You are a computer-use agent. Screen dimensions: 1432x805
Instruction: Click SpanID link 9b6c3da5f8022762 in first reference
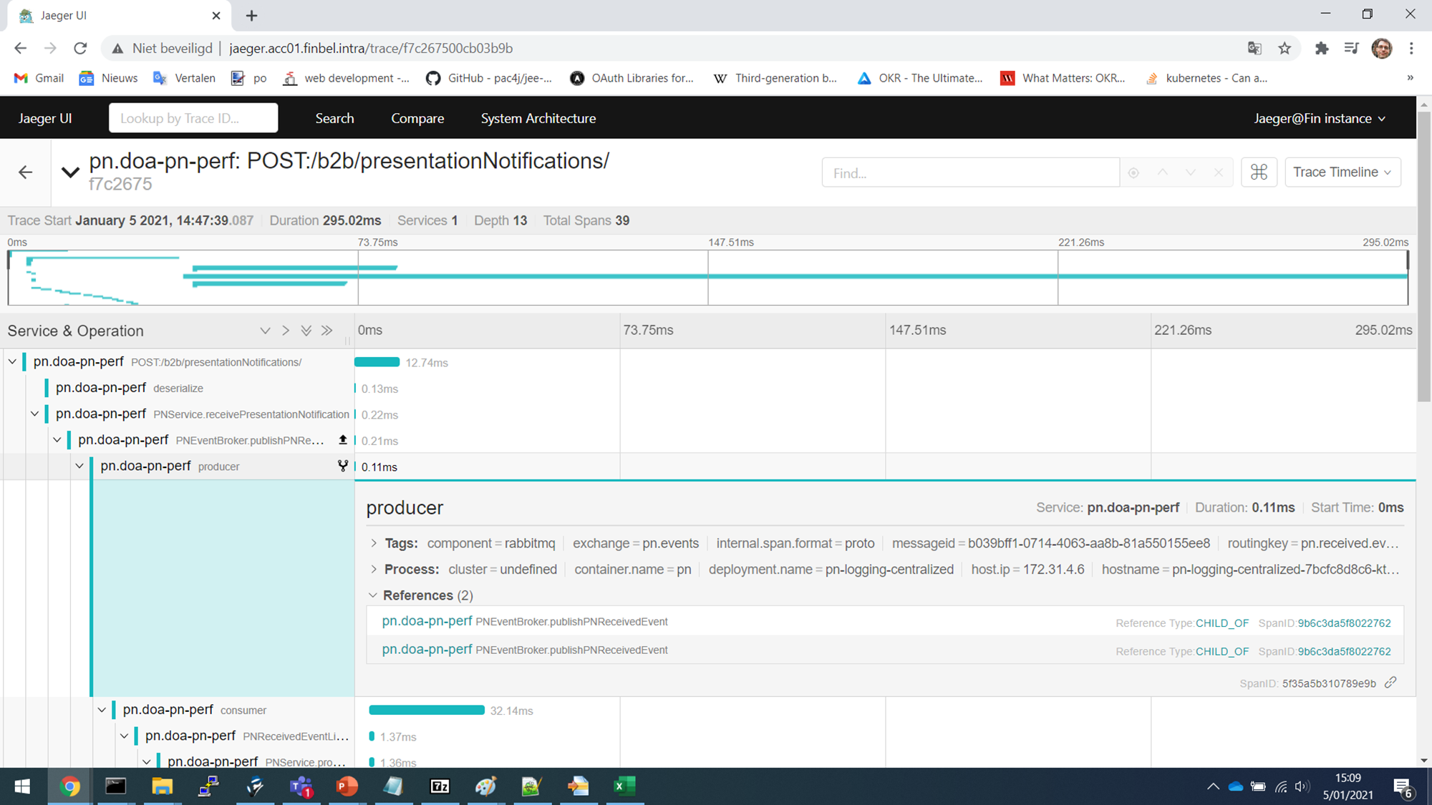(x=1344, y=623)
